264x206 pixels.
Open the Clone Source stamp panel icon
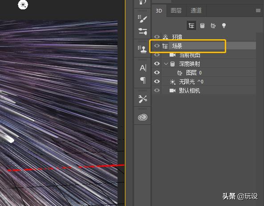pos(142,49)
